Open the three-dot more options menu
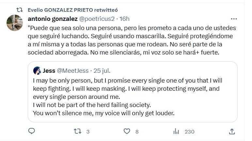The image size is (252, 141). point(234,19)
